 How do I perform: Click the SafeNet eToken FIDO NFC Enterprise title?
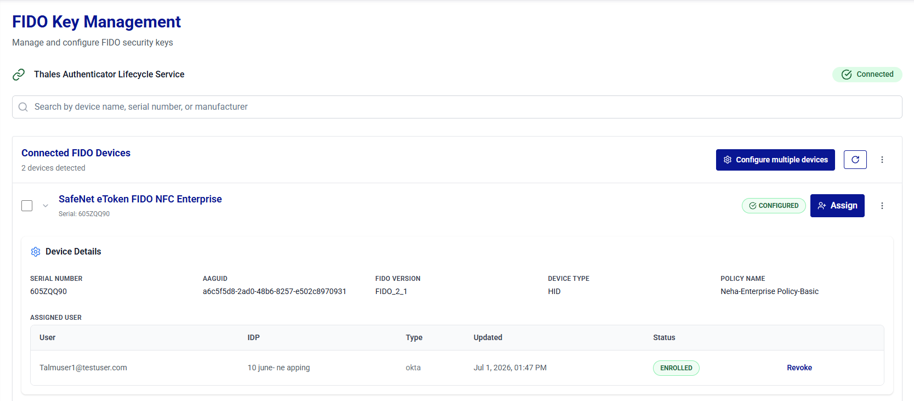[140, 199]
